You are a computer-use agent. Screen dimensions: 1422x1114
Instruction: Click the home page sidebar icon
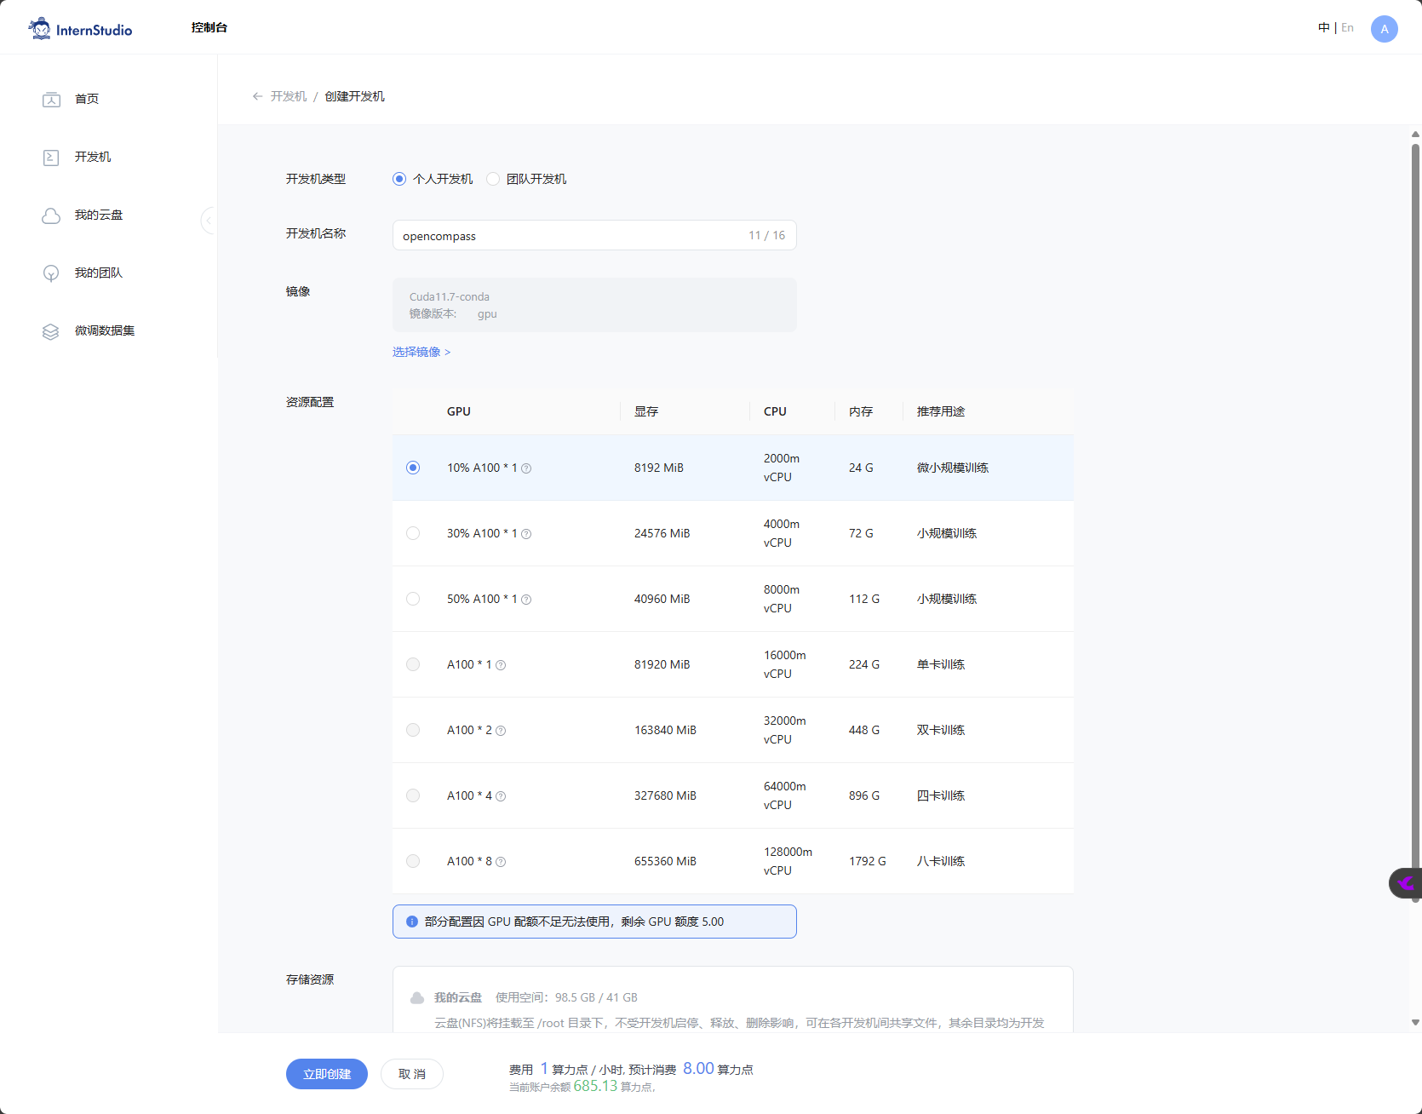pos(51,100)
